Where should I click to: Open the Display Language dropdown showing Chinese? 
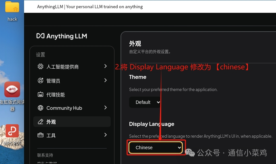point(156,148)
